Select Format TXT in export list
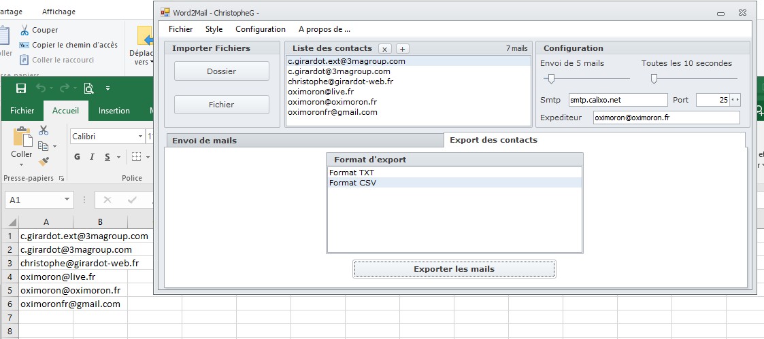The height and width of the screenshot is (339, 764). pos(454,172)
